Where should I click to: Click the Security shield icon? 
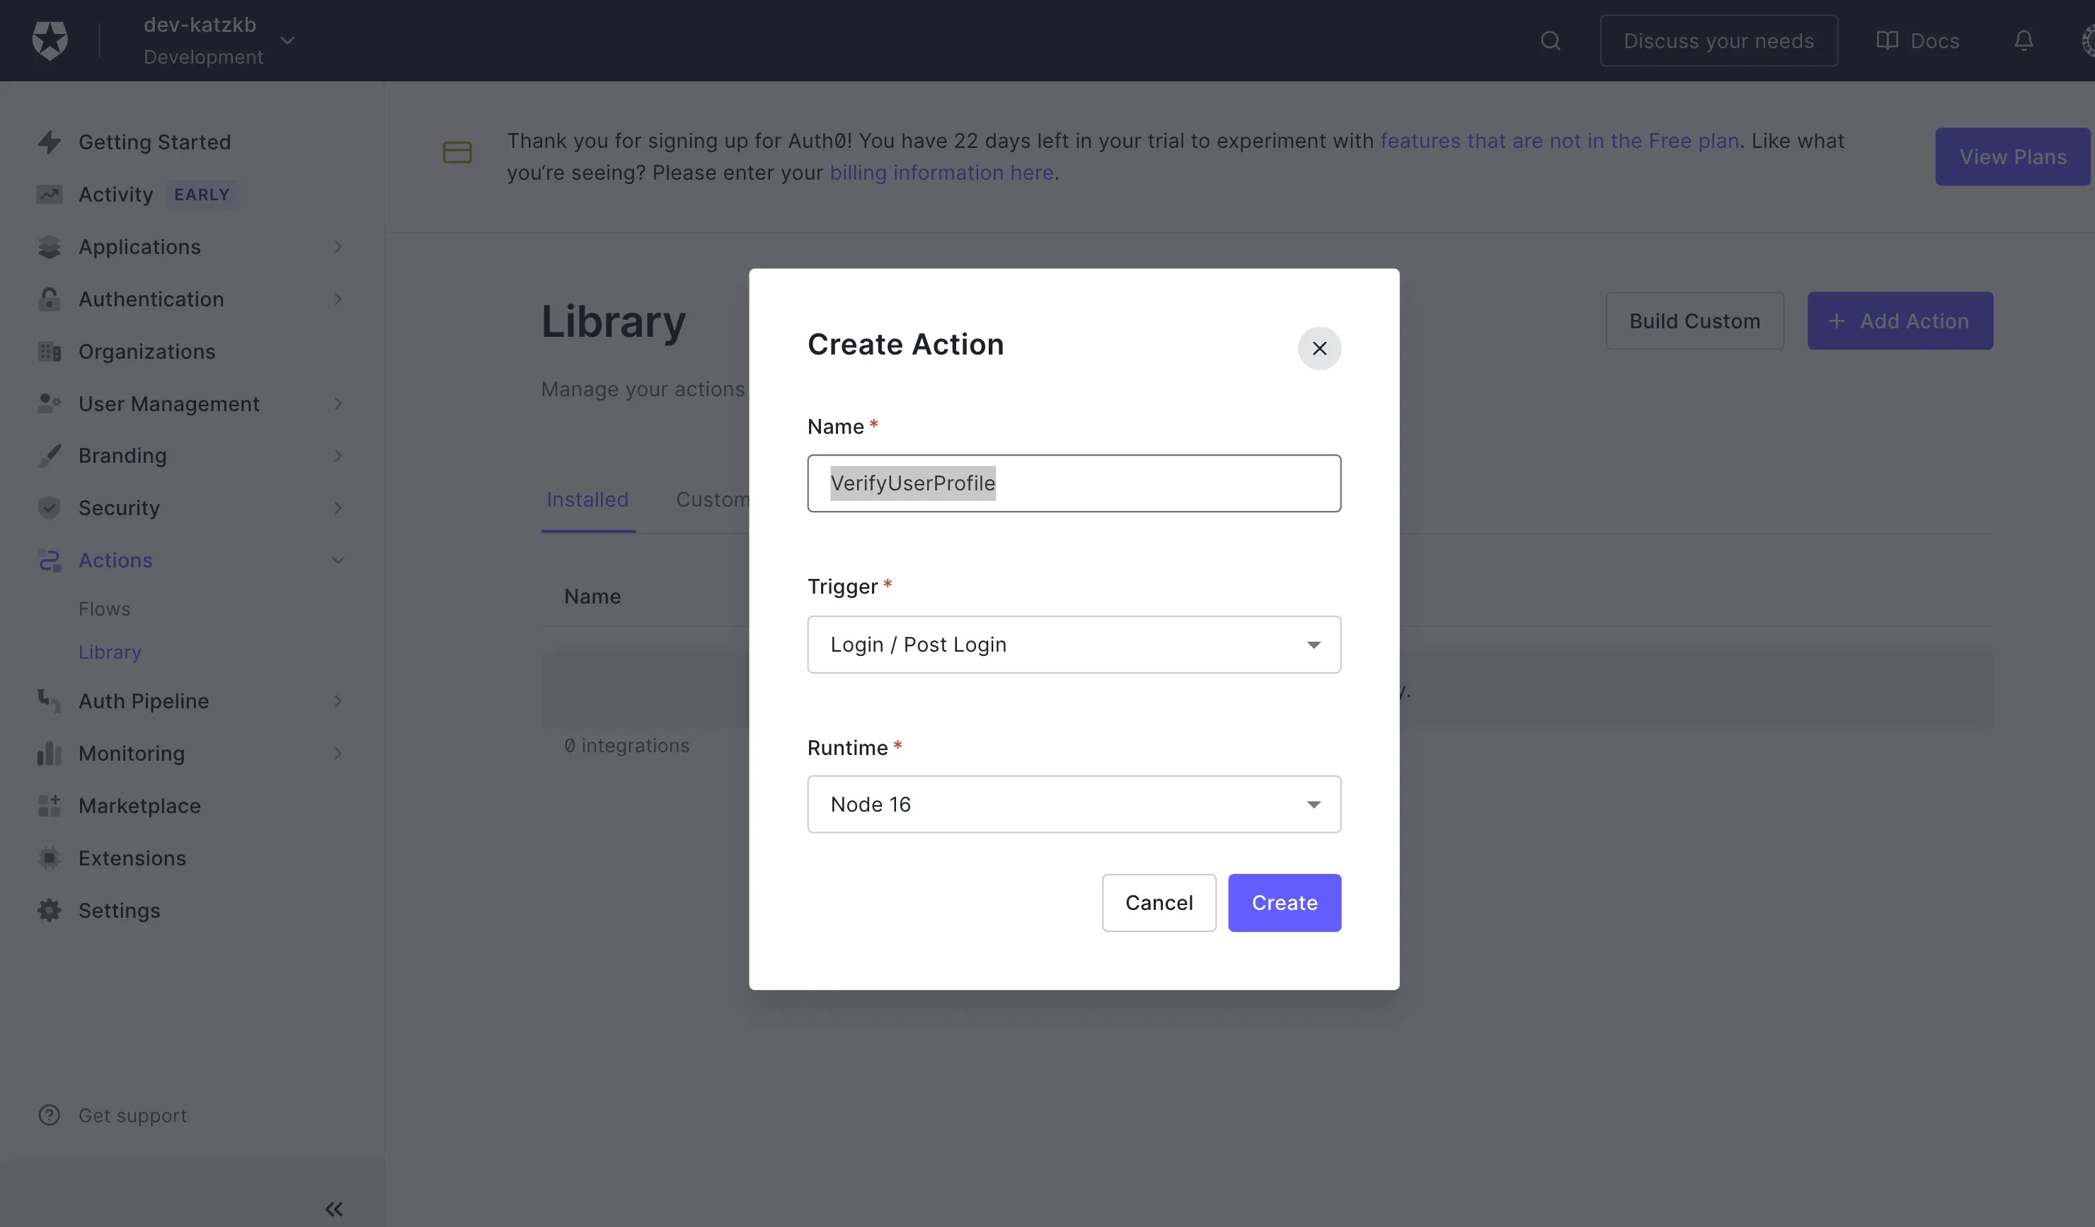(x=49, y=508)
